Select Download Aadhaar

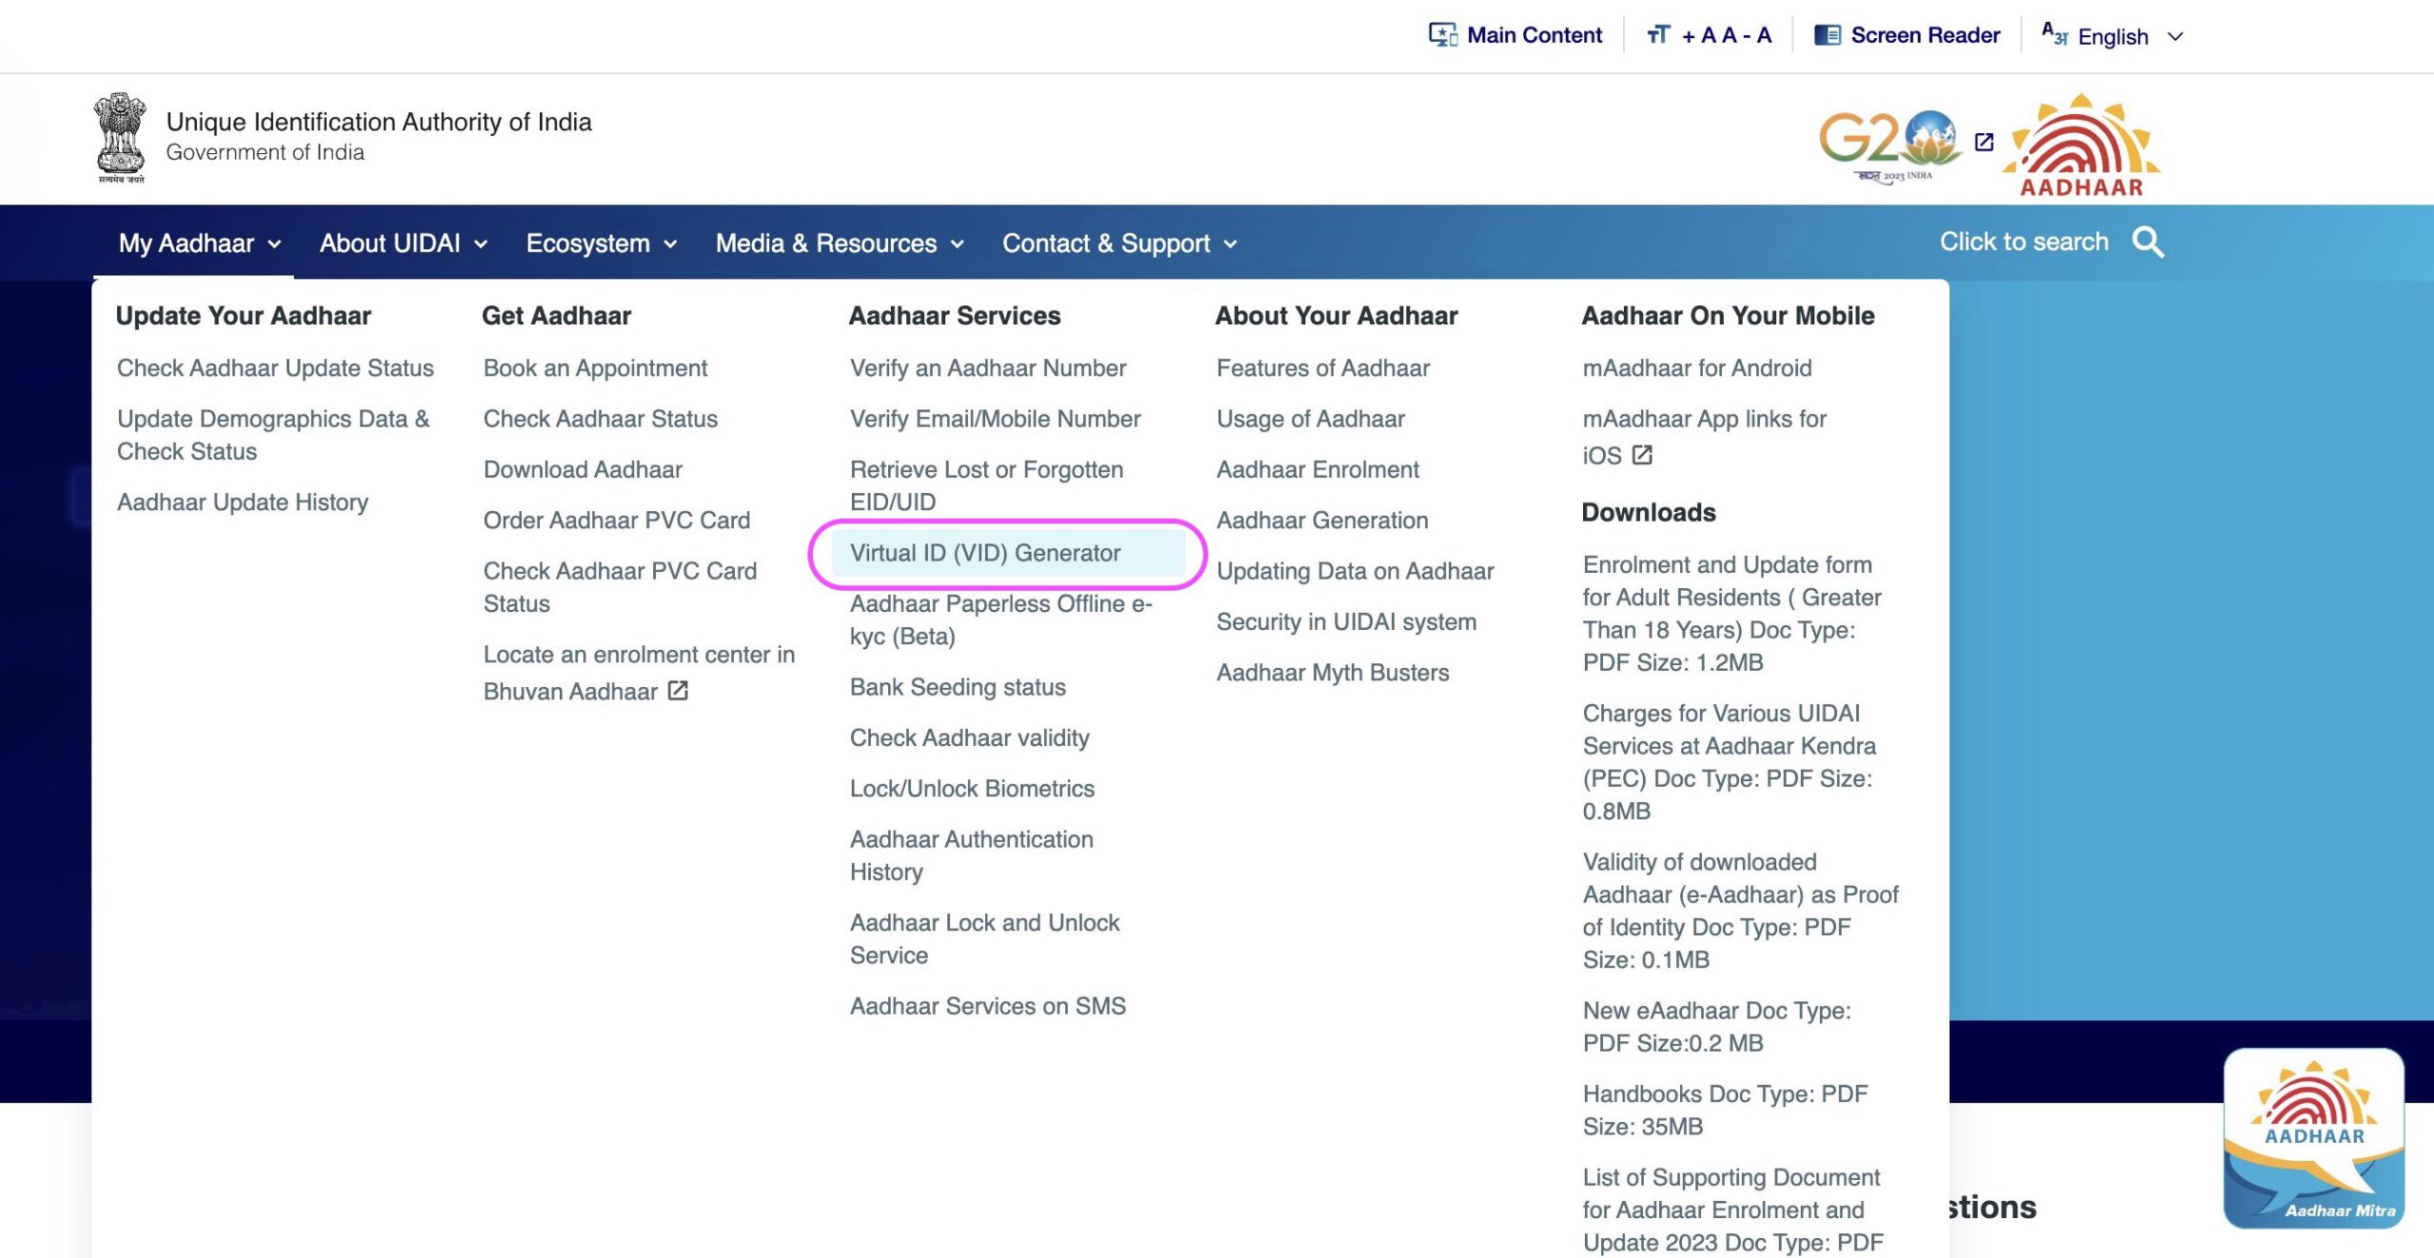tap(583, 469)
